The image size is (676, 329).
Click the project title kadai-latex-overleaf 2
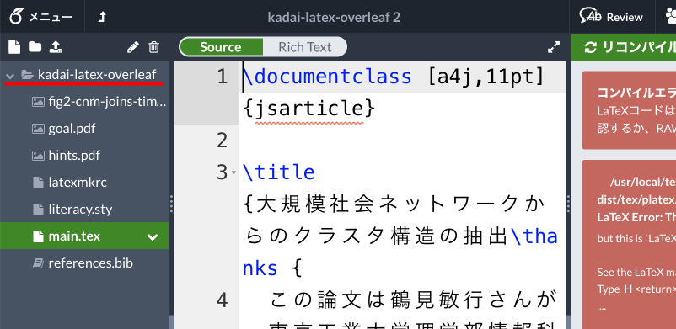[334, 17]
